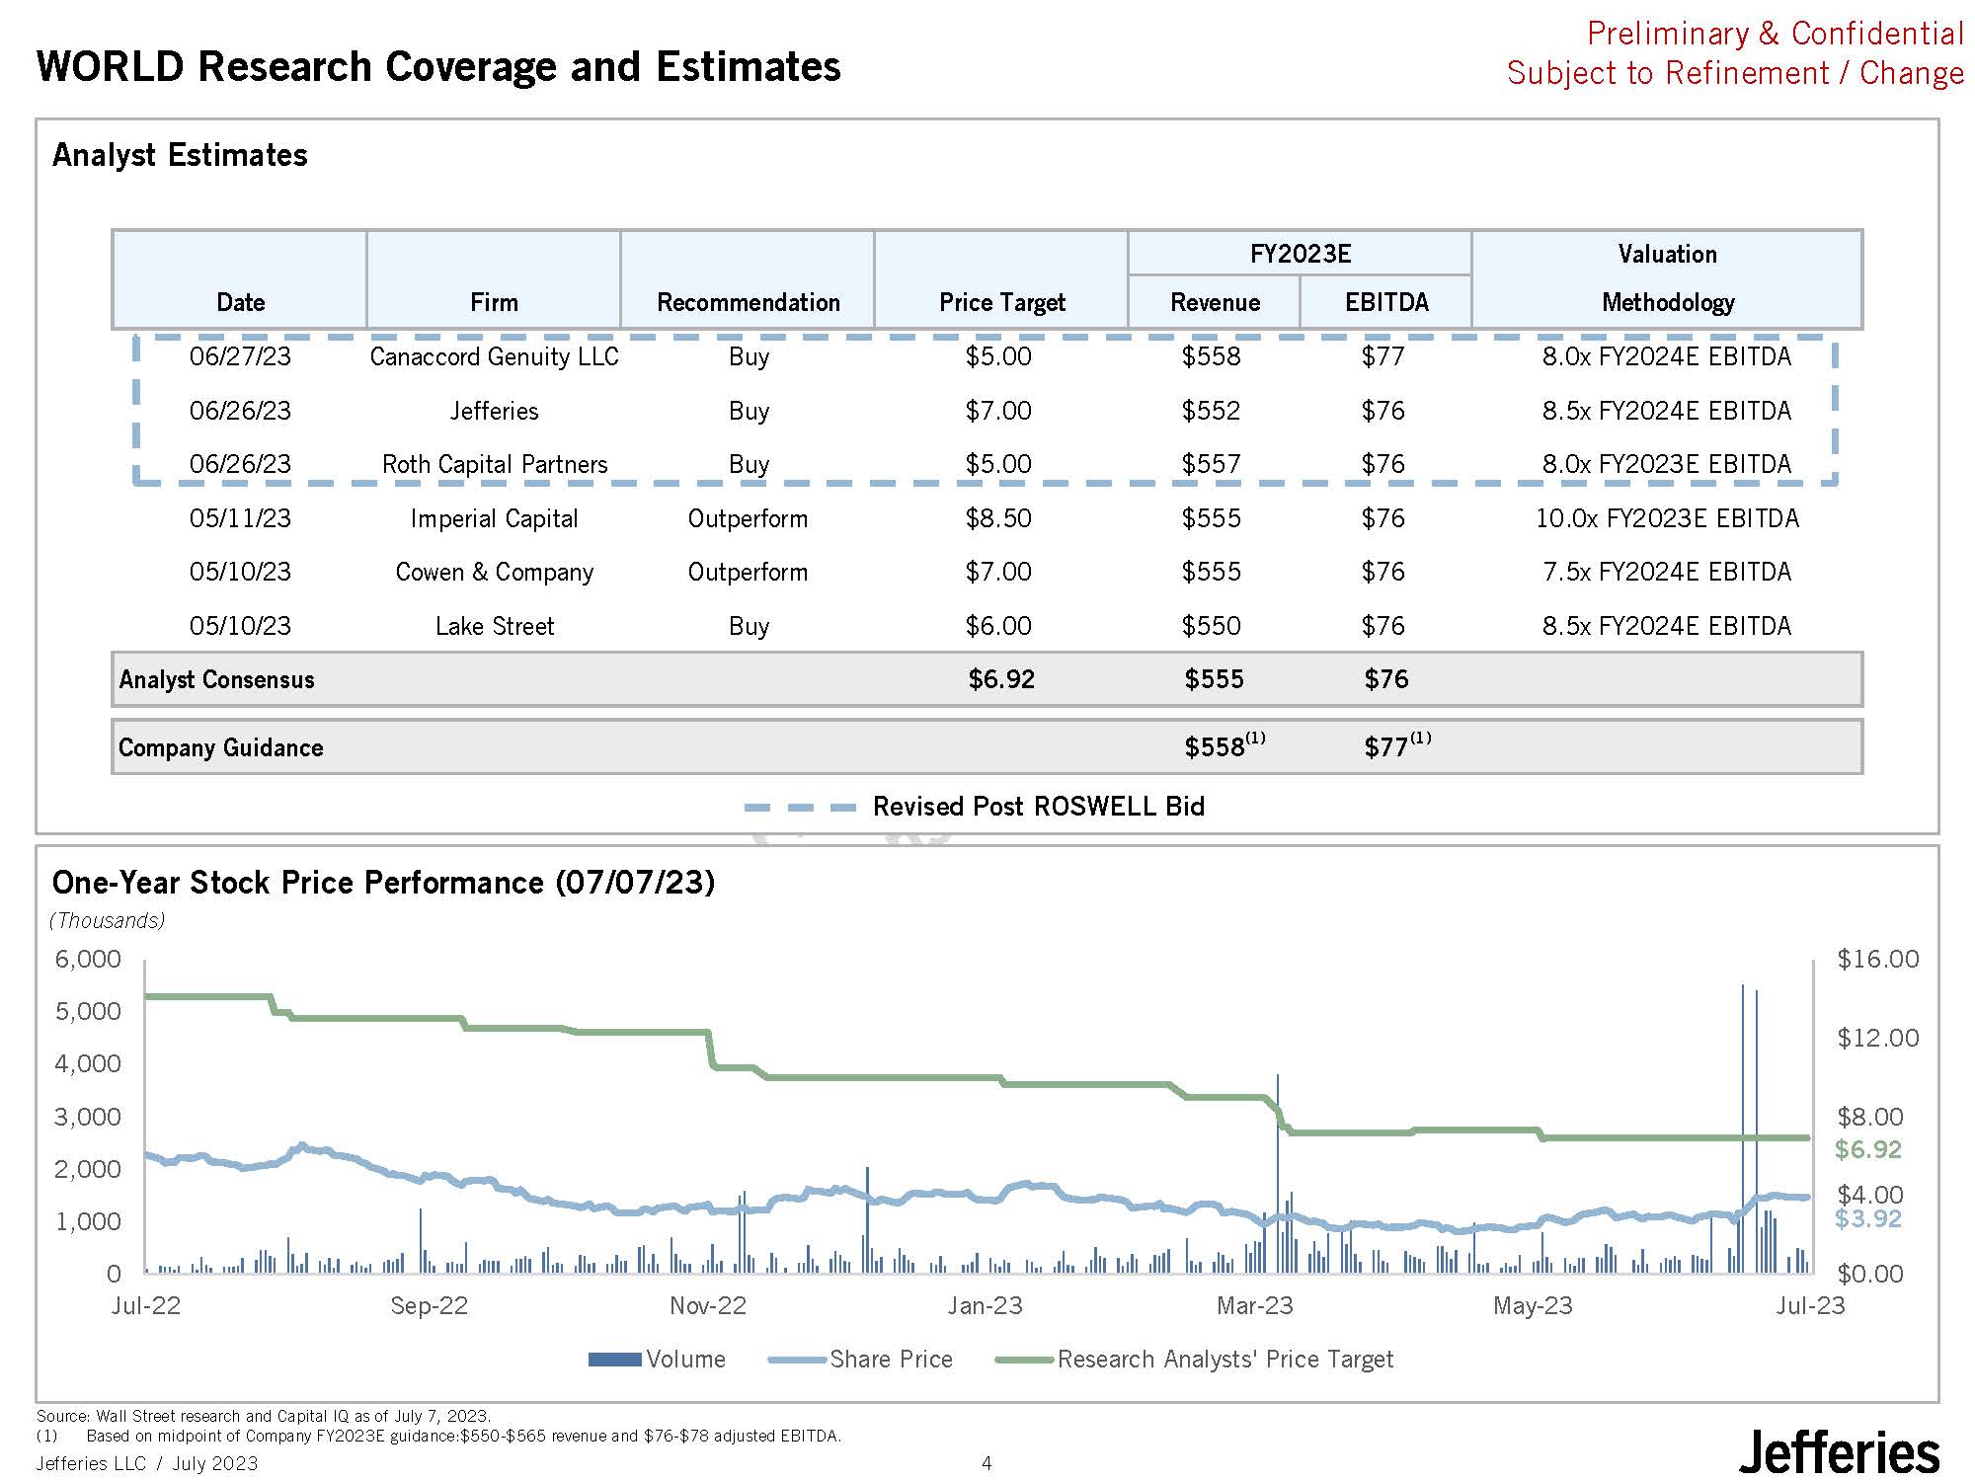Click the $6.92 green price target label

(1867, 1149)
